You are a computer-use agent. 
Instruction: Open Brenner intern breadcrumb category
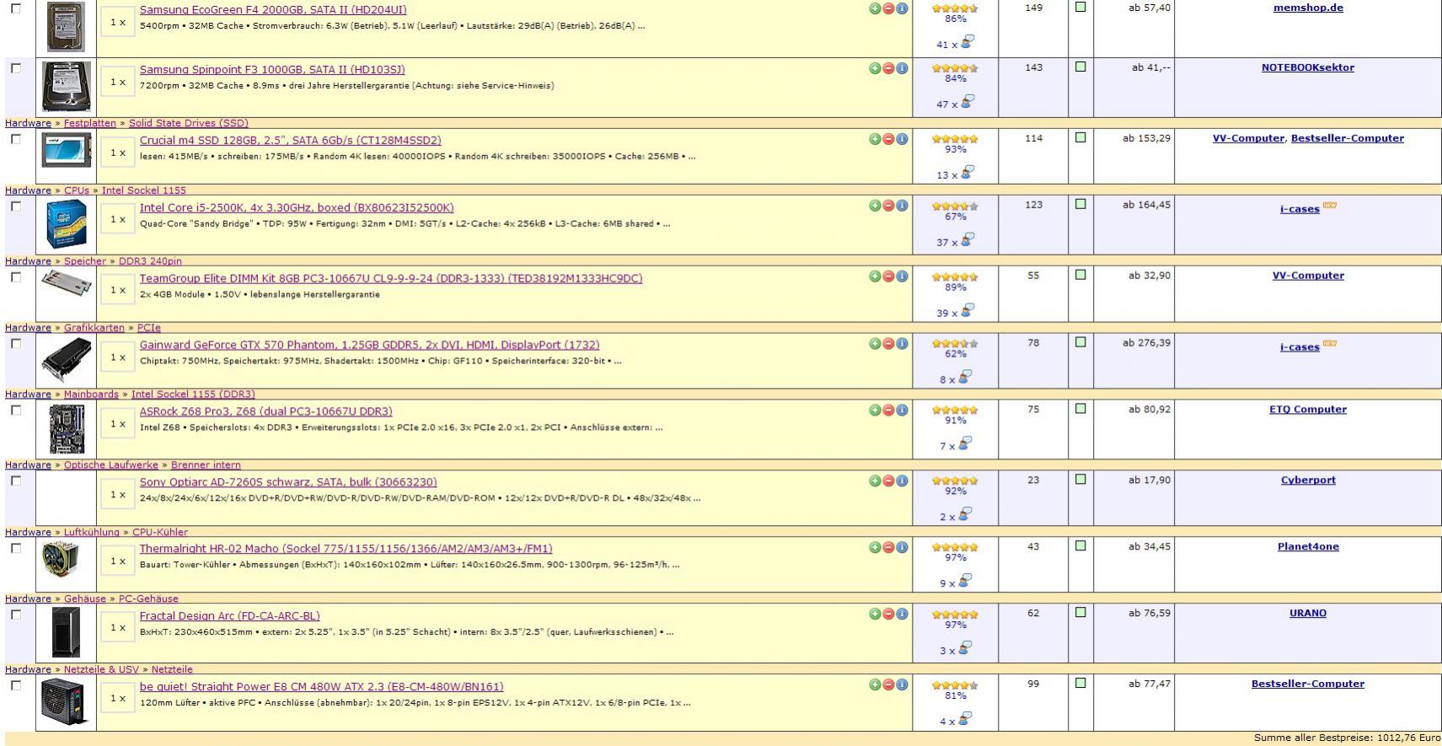tap(206, 465)
